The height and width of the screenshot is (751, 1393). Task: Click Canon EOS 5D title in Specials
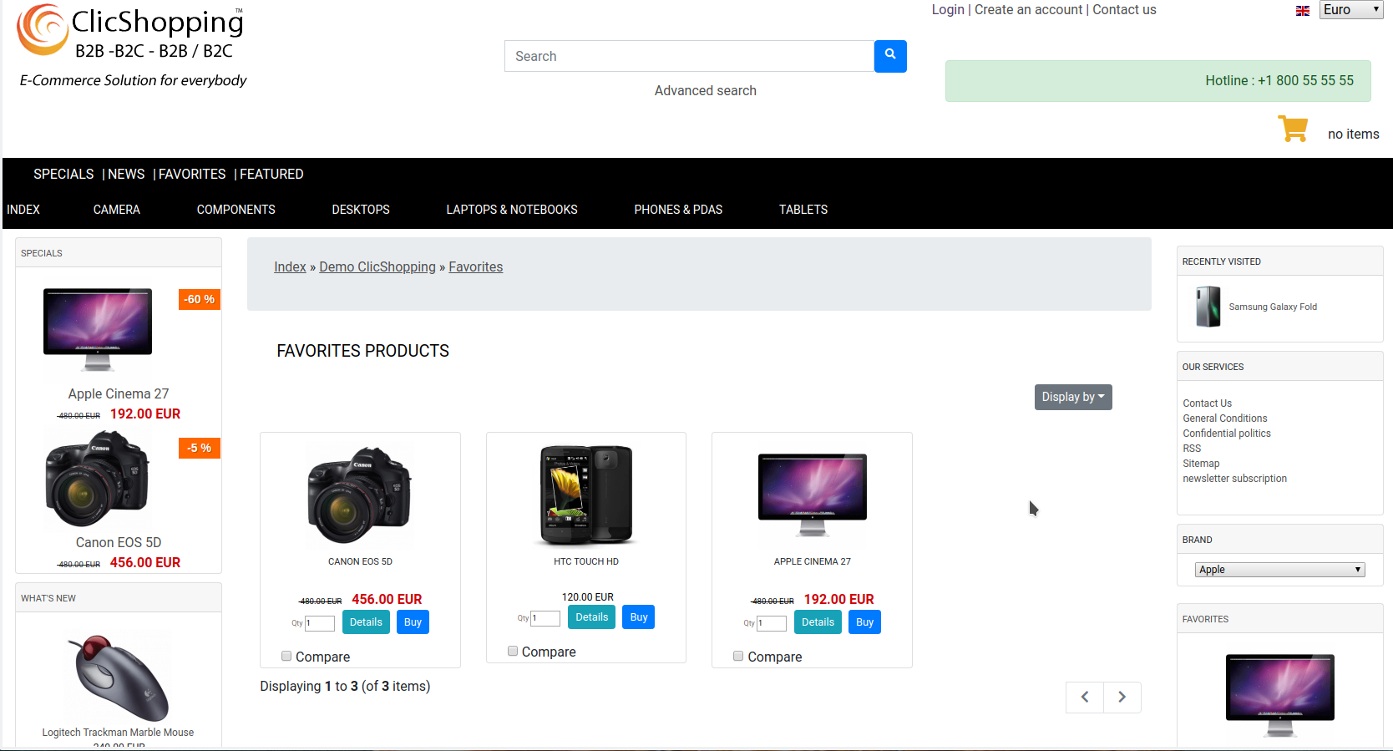click(x=119, y=542)
